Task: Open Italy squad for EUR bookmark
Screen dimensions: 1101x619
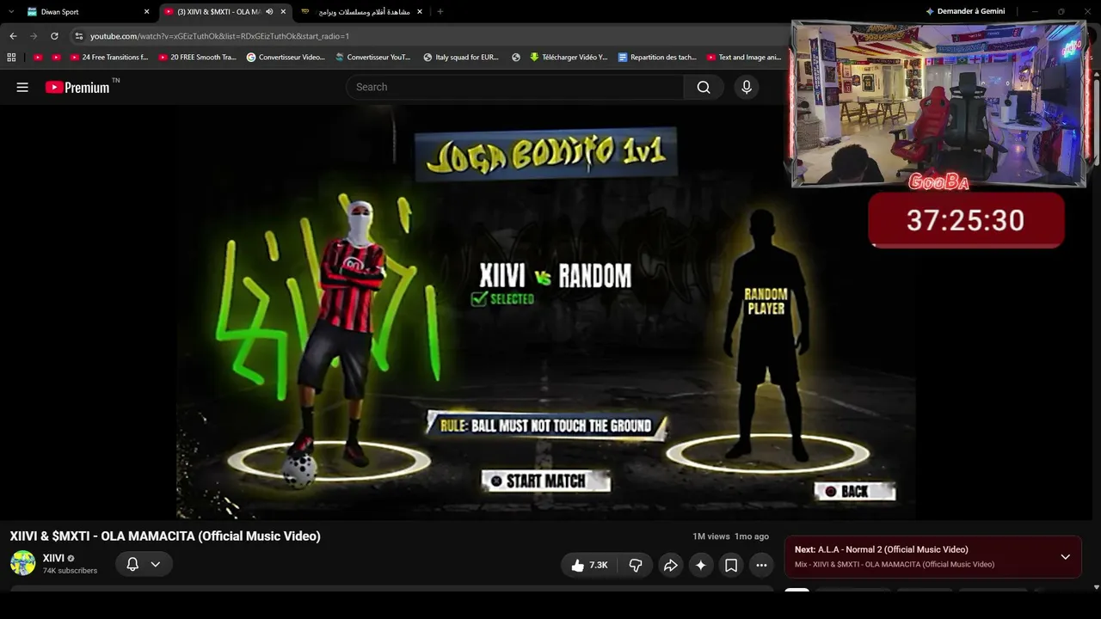Action: (x=461, y=58)
